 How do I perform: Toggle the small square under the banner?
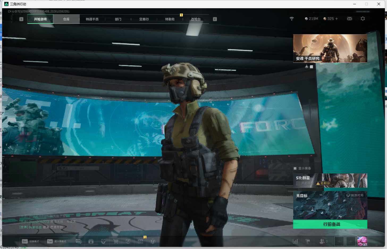tap(311, 67)
